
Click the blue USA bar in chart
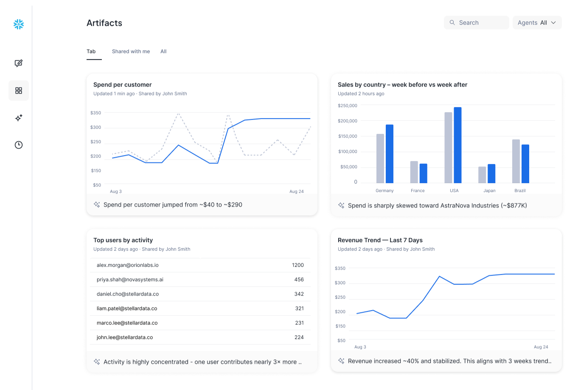click(457, 145)
